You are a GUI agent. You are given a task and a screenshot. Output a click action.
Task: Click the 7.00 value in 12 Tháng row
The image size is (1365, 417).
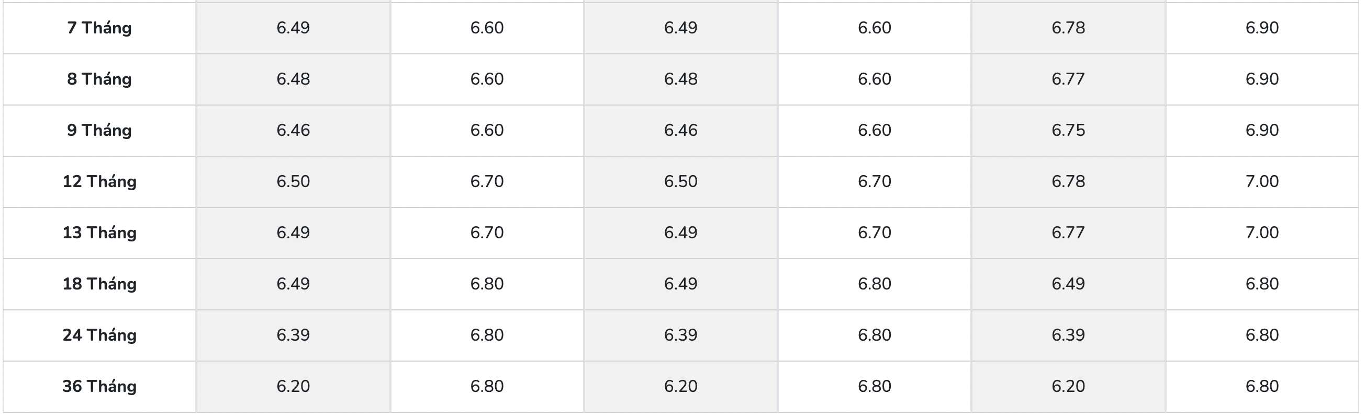(x=1262, y=181)
